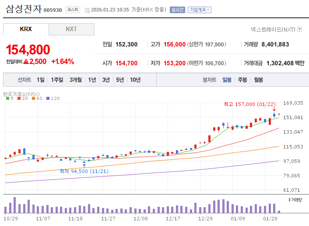Select the 10년 line chart period

click(x=135, y=80)
